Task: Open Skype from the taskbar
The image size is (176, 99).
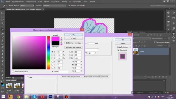Action: click(x=34, y=97)
